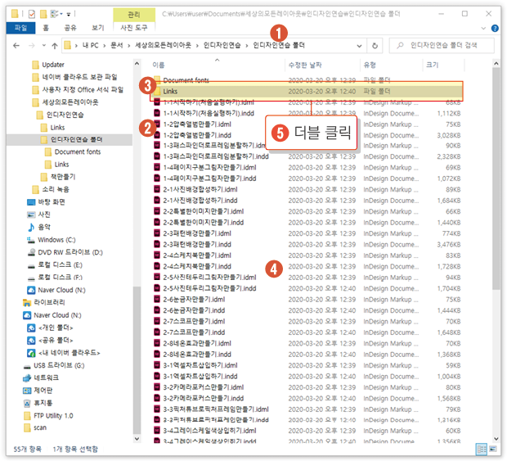The width and height of the screenshot is (507, 461).
Task: Open 라이브러리 in navigation pane
Action: coord(49,302)
